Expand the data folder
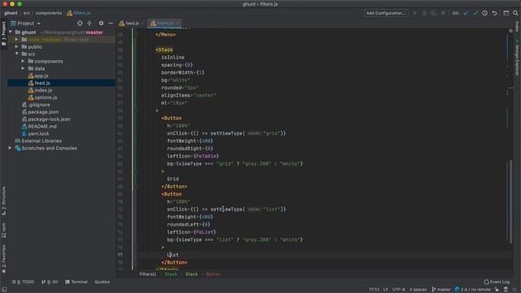 [x=24, y=68]
